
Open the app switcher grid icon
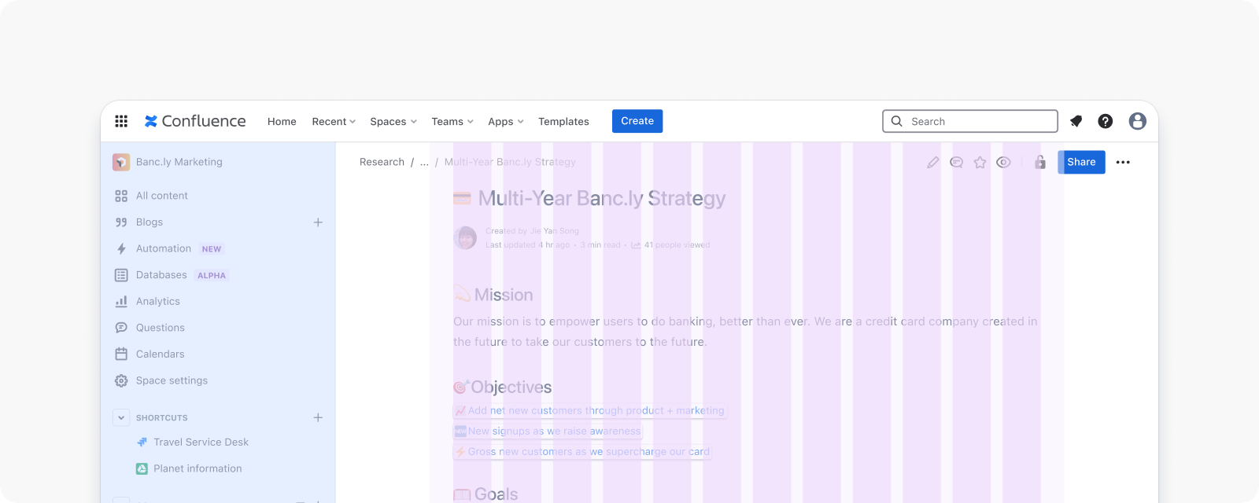coord(121,121)
